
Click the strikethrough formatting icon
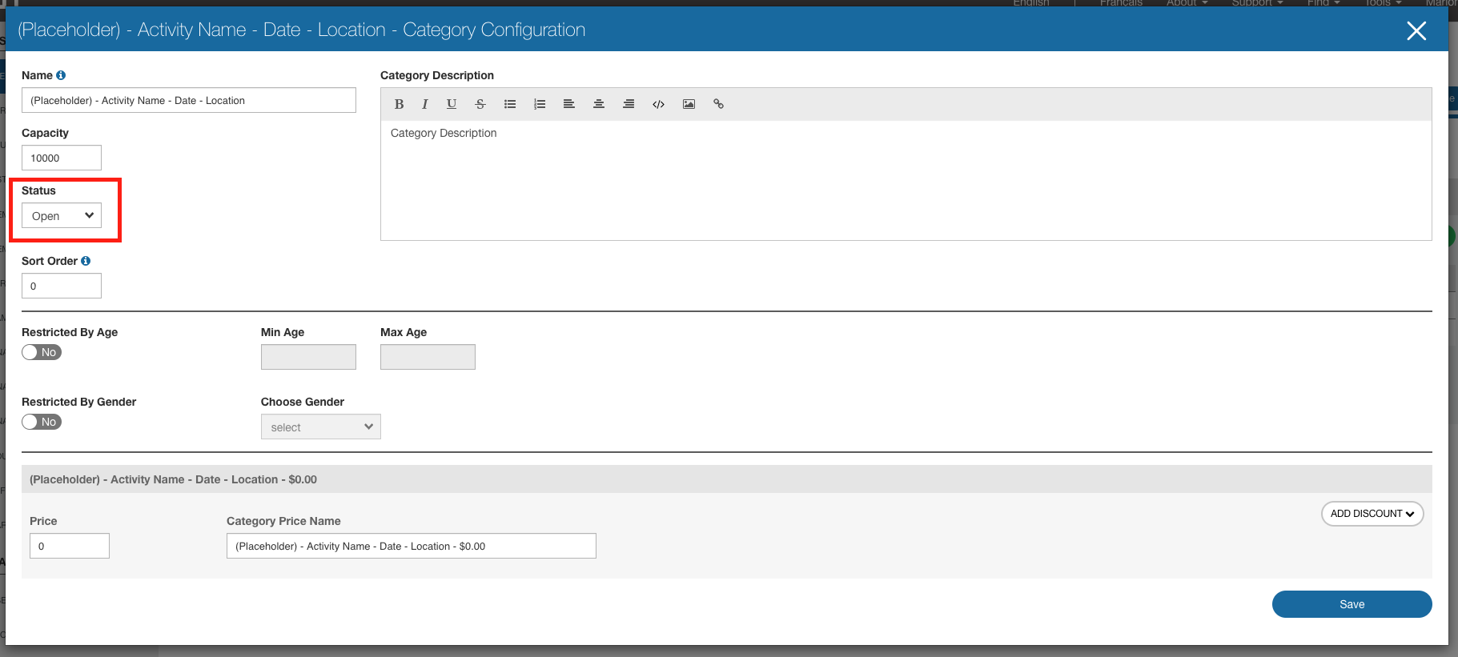click(480, 104)
